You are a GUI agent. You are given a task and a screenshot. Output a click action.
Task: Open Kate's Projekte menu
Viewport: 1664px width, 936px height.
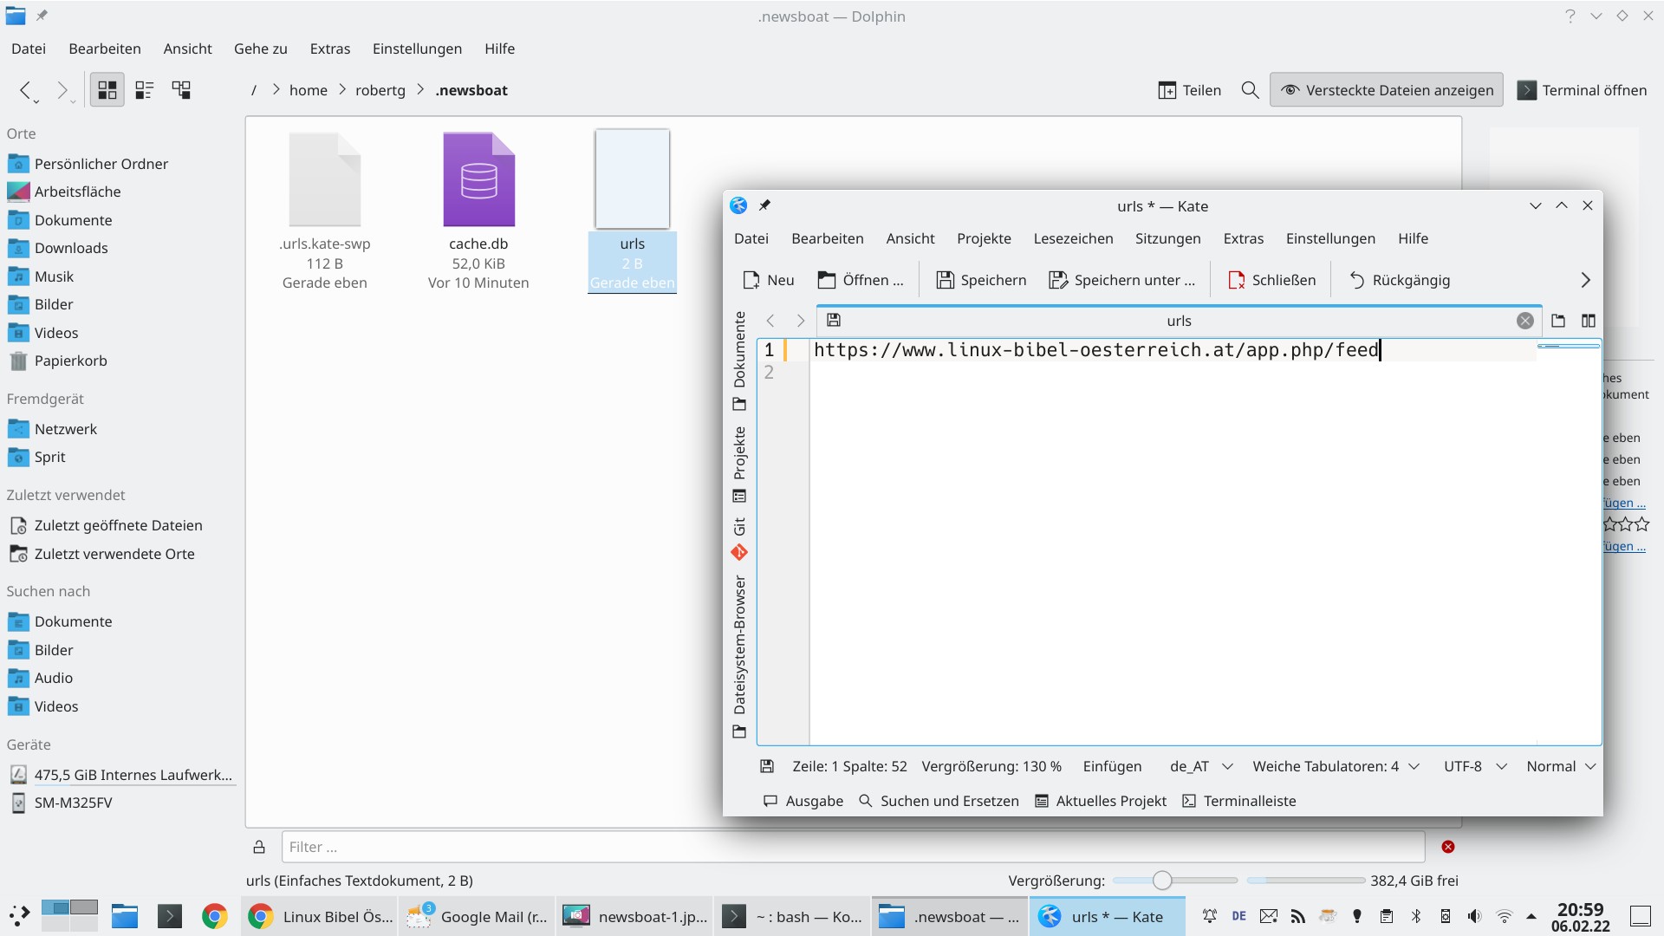pyautogui.click(x=984, y=238)
